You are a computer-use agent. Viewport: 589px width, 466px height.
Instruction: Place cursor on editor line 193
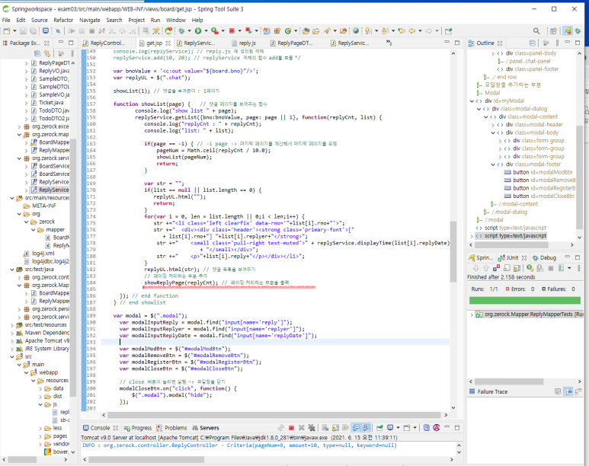274,342
